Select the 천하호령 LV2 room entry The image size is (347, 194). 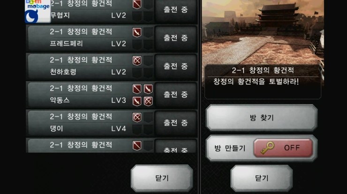112,67
